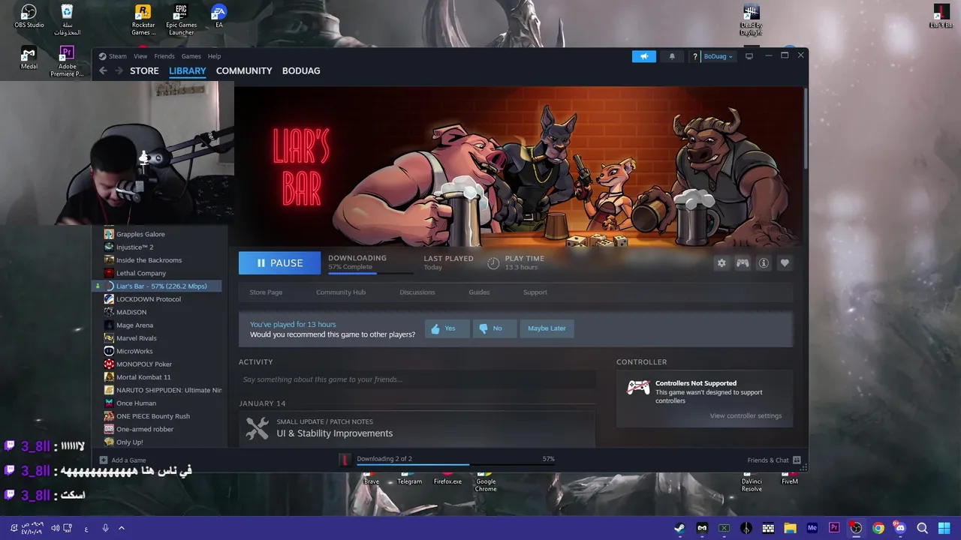961x540 pixels.
Task: Open OBS Studio desktop shortcut
Action: (x=29, y=16)
